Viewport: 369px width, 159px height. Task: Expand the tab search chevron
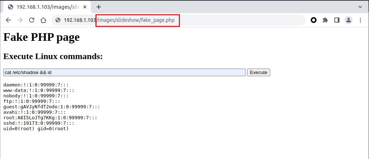361,7
